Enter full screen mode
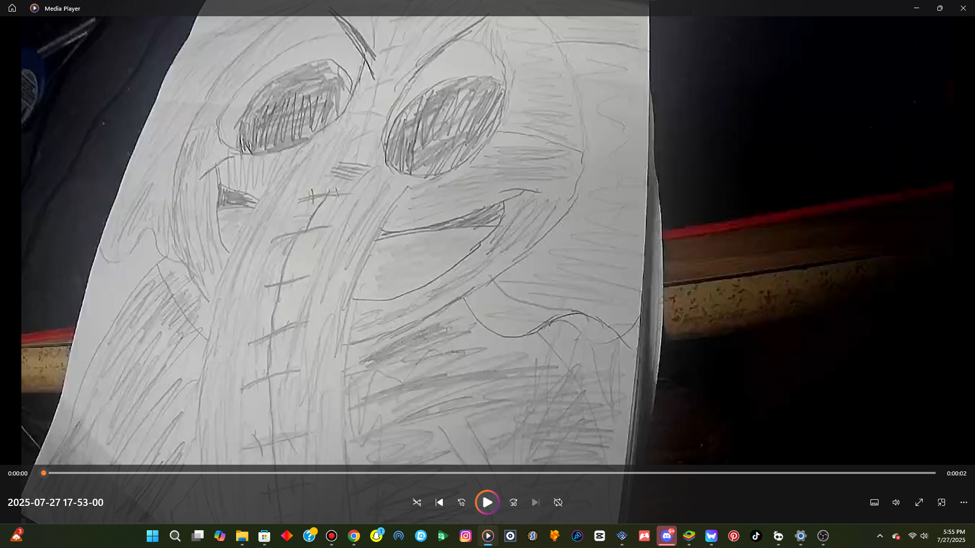Viewport: 975px width, 548px height. 919,502
